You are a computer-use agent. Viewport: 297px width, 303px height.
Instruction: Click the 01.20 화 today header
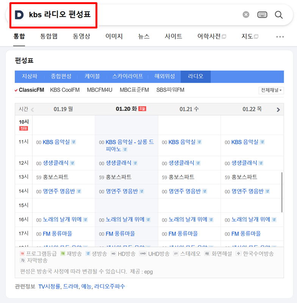131,109
